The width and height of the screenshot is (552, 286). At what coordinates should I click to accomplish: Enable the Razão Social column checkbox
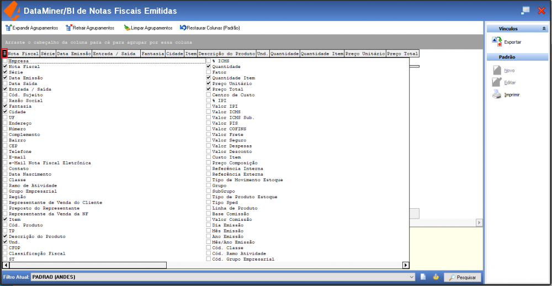tap(5, 100)
